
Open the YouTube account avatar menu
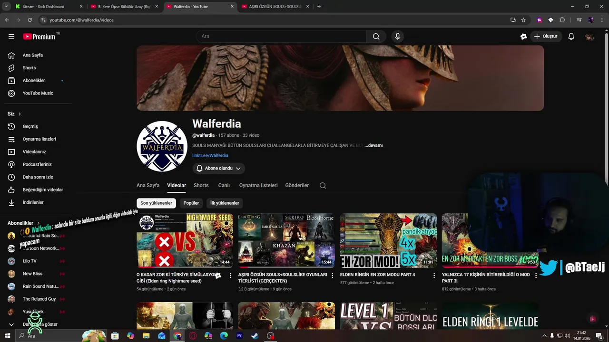point(589,37)
